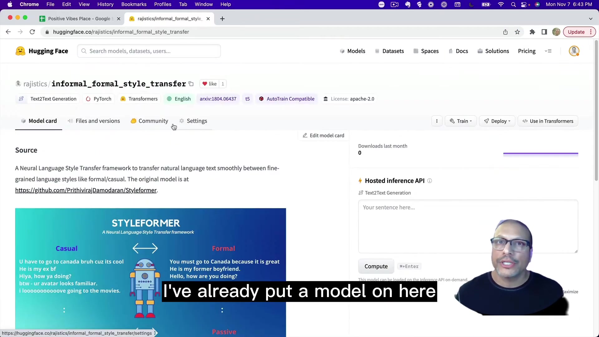Click the t5 tag

point(247,99)
